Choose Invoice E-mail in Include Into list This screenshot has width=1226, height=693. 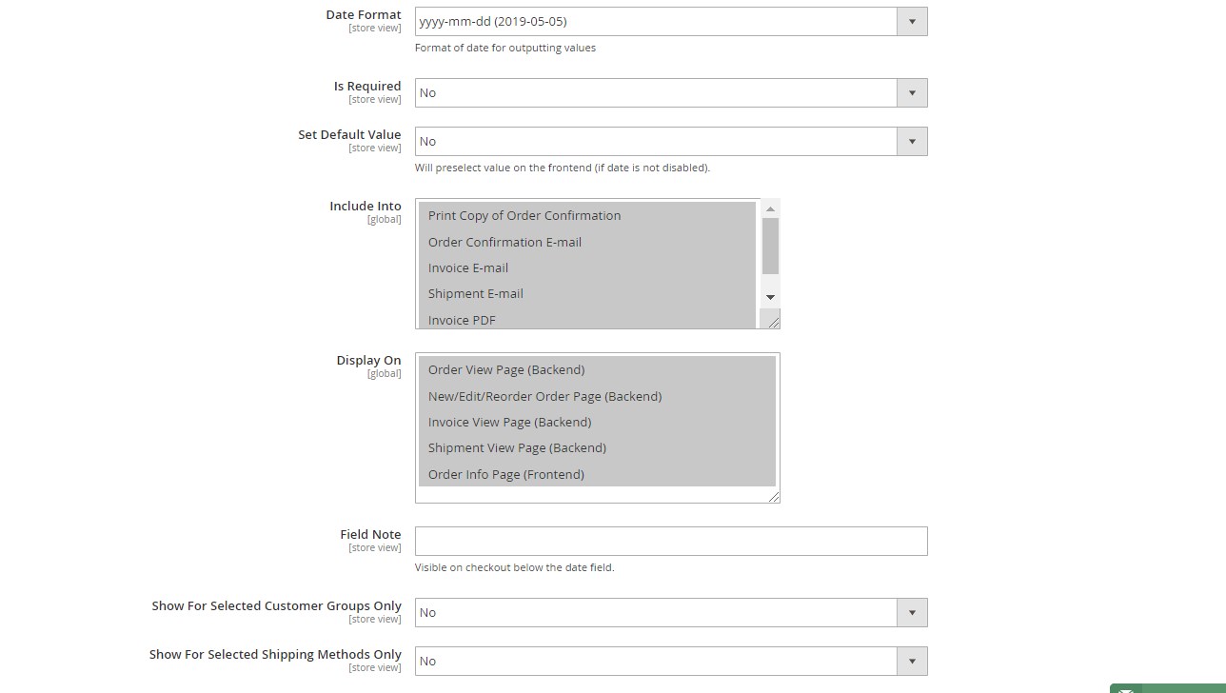pyautogui.click(x=467, y=267)
